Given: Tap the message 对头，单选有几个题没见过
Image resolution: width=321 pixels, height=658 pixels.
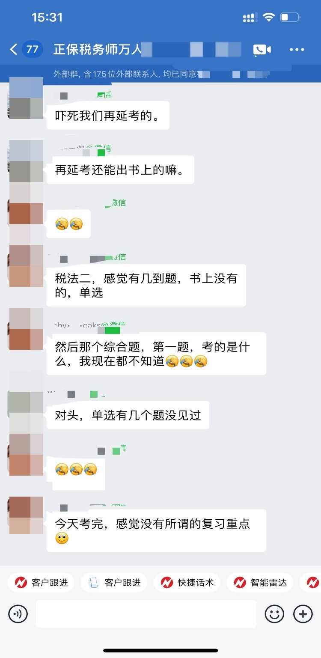Looking at the screenshot, I should [128, 415].
